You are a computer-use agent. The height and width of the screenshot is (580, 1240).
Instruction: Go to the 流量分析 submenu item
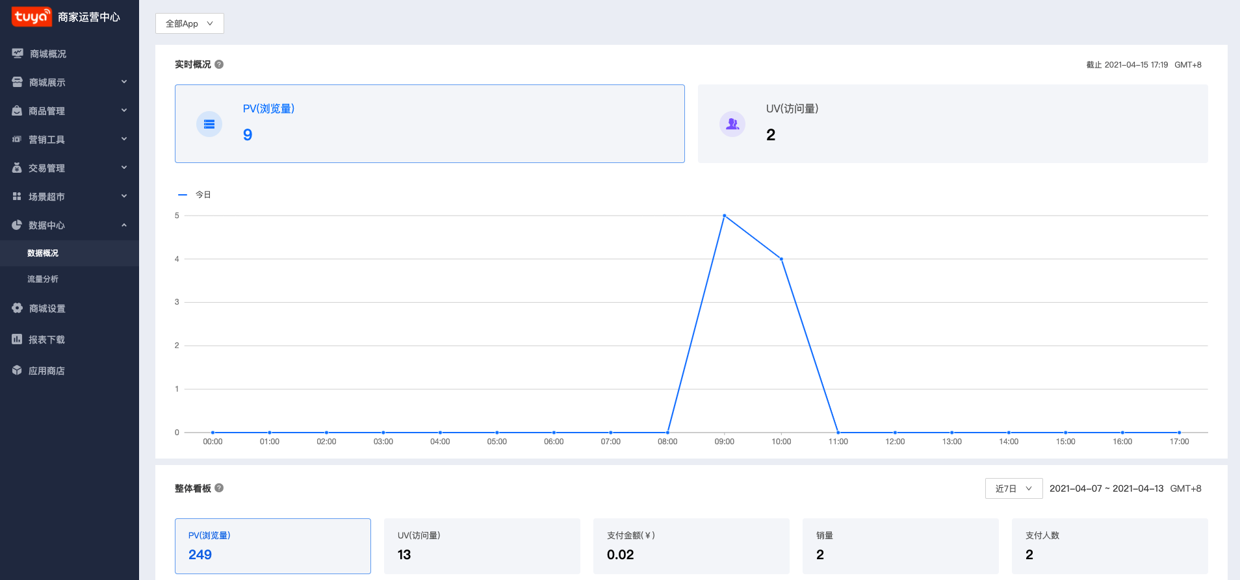70,279
